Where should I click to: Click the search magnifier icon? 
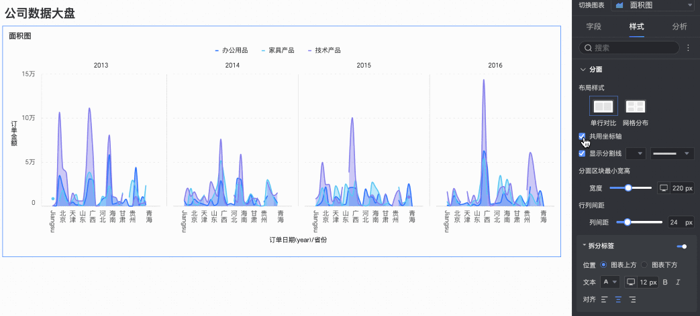coord(588,48)
